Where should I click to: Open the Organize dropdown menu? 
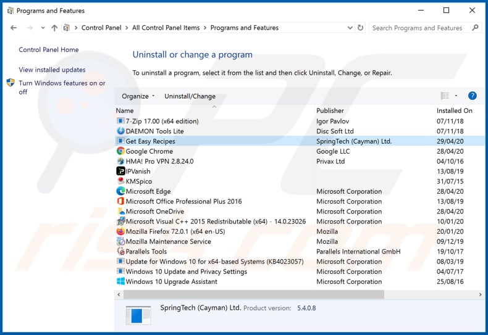[138, 96]
